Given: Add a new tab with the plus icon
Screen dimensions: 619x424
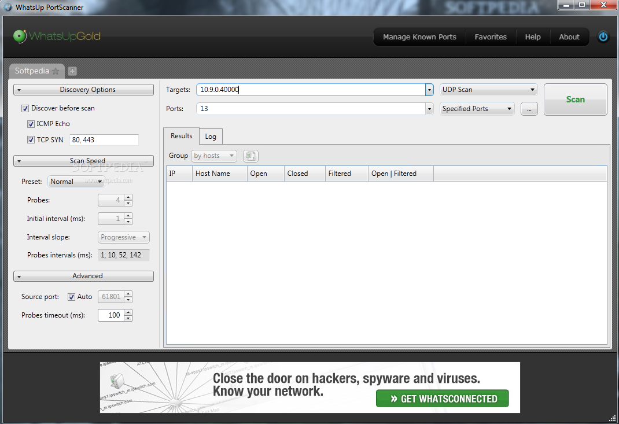Looking at the screenshot, I should [x=72, y=71].
